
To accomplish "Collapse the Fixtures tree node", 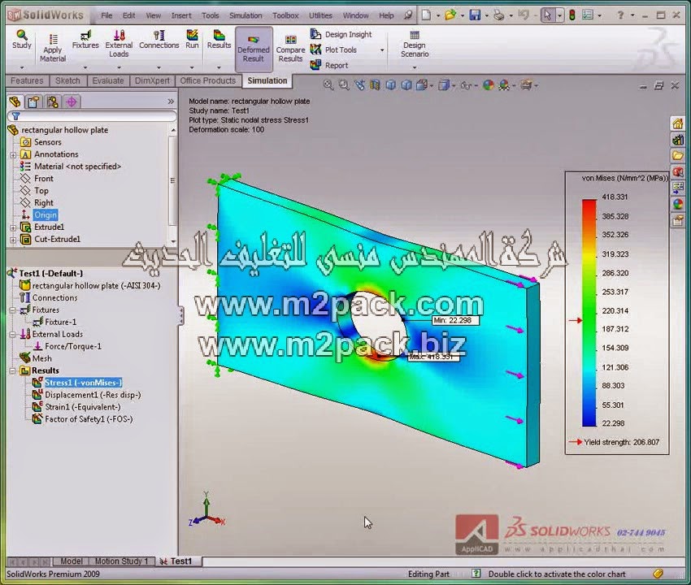I will click(13, 310).
